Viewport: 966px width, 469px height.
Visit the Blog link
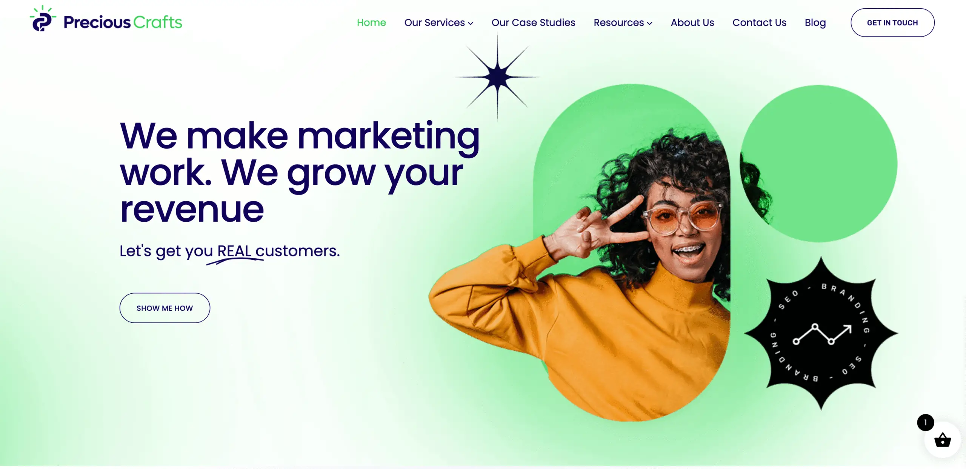point(815,23)
